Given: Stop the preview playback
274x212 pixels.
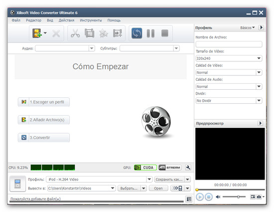Looking at the screenshot, I should coord(208,197).
